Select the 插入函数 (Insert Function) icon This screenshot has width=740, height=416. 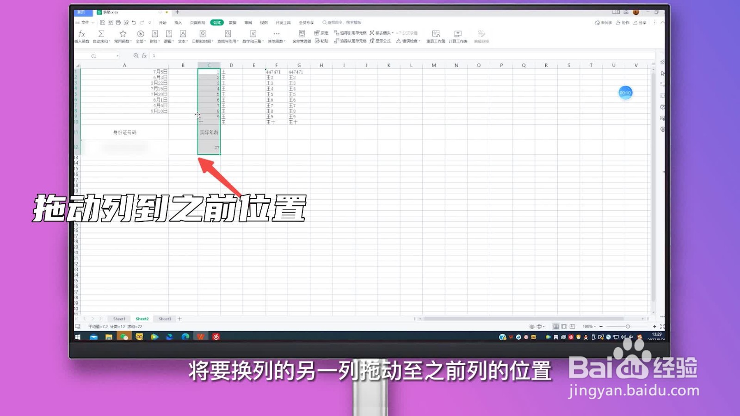pos(82,36)
